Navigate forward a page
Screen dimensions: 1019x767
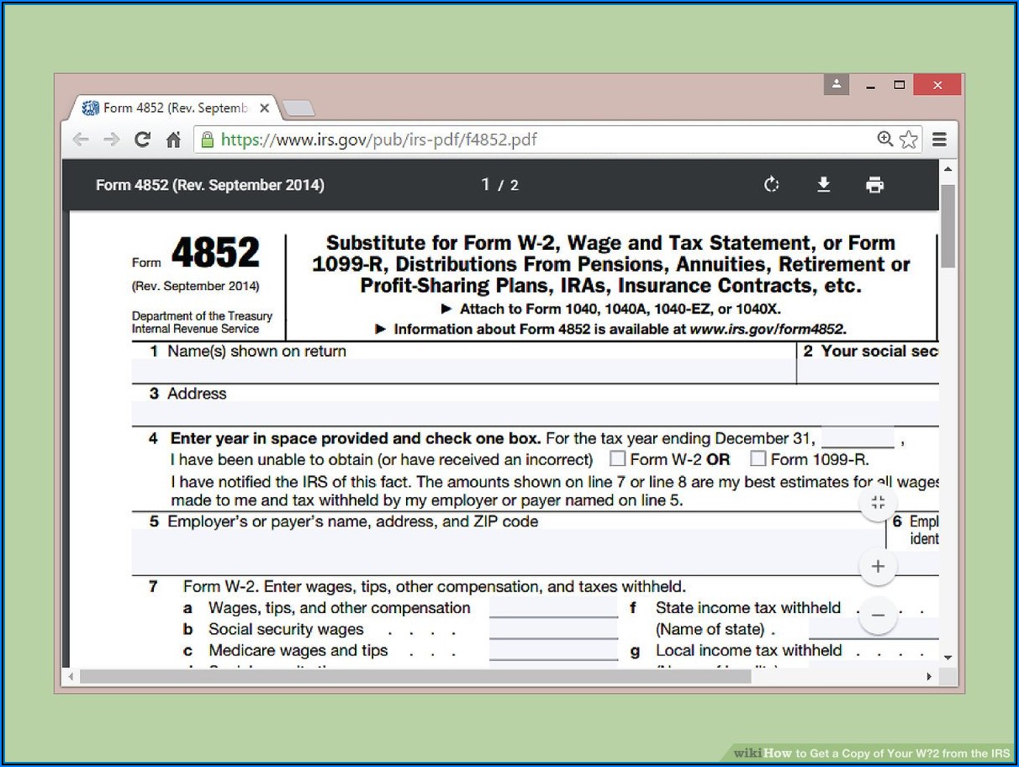point(111,139)
